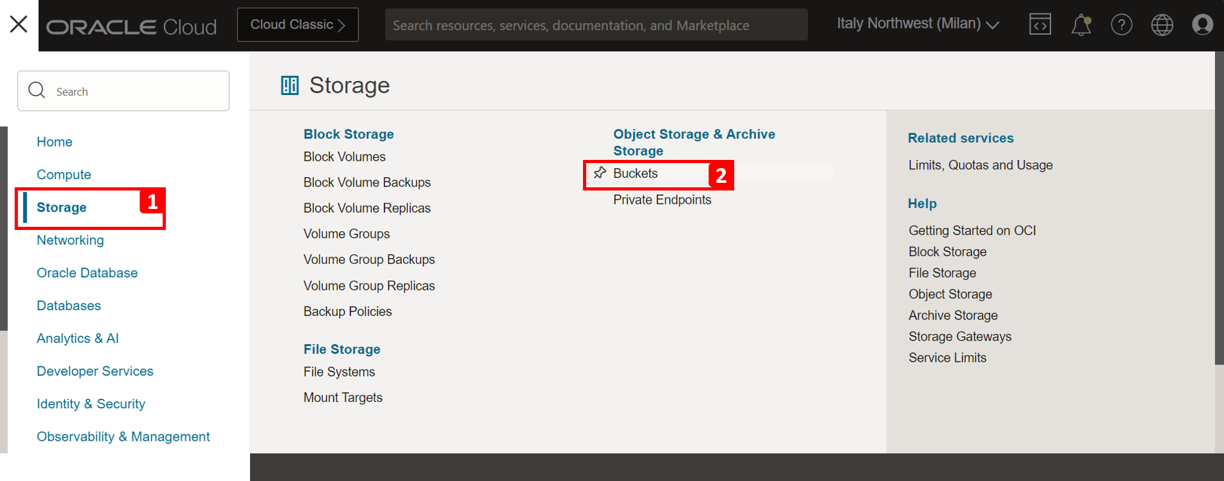
Task: Select Databases in the navigation menu
Action: (x=69, y=306)
